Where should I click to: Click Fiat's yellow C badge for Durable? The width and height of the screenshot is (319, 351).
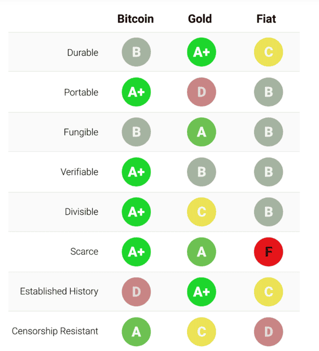pos(268,52)
